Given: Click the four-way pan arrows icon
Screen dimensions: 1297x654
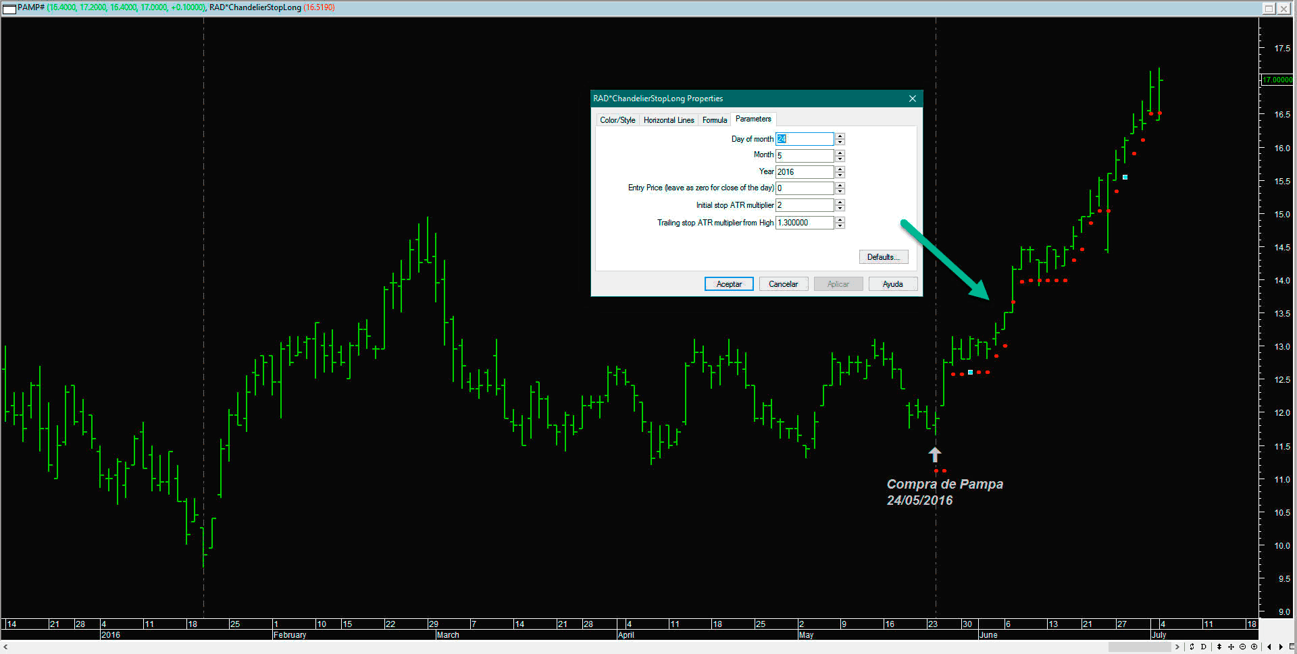Looking at the screenshot, I should pyautogui.click(x=1231, y=647).
